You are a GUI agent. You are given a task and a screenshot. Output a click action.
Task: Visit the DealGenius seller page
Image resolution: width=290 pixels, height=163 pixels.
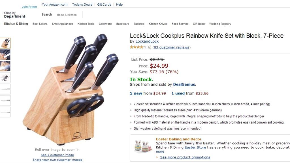tap(184, 84)
